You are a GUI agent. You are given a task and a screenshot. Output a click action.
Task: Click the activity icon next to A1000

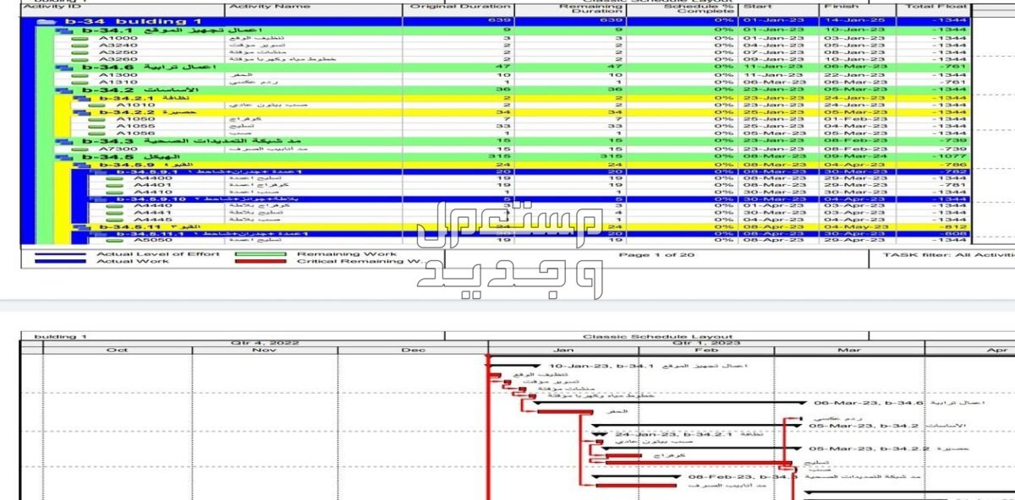(x=81, y=38)
